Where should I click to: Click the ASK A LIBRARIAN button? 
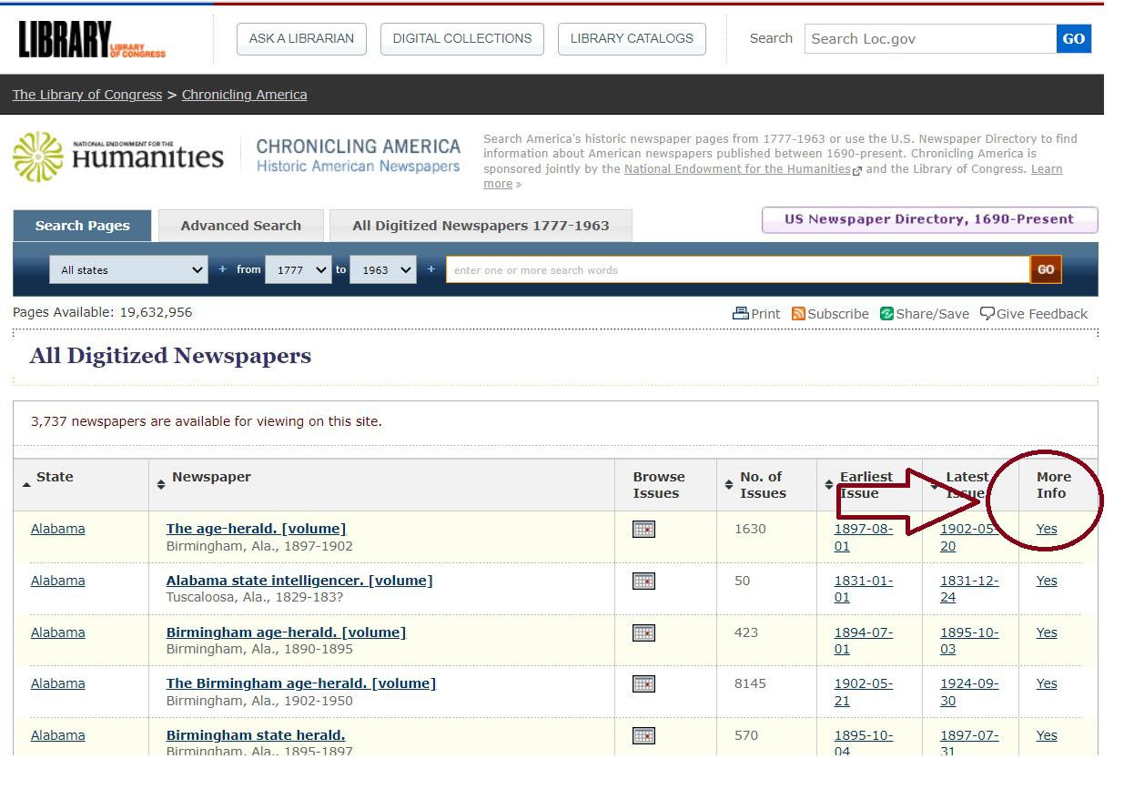coord(301,38)
